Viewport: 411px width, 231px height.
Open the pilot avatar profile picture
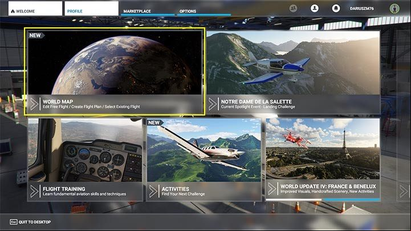pyautogui.click(x=394, y=9)
